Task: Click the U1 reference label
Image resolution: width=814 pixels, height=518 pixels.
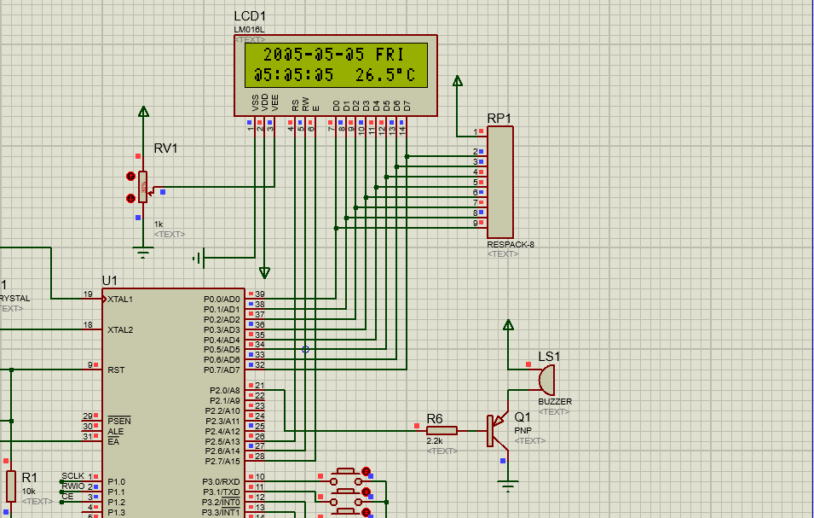Action: tap(110, 281)
